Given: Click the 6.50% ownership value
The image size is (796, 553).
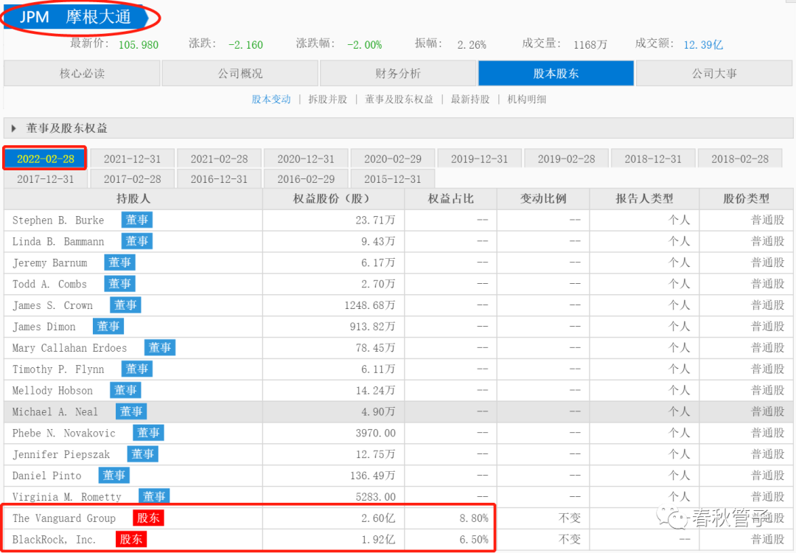Looking at the screenshot, I should pos(474,539).
